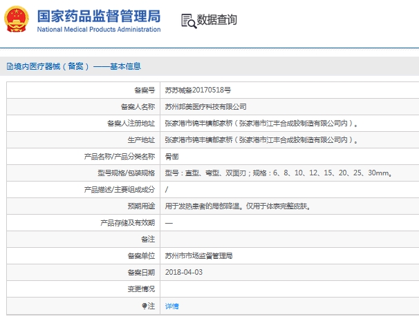This screenshot has height=321, width=419.
Task: Select filing date 2018-04-03
Action: (x=184, y=272)
